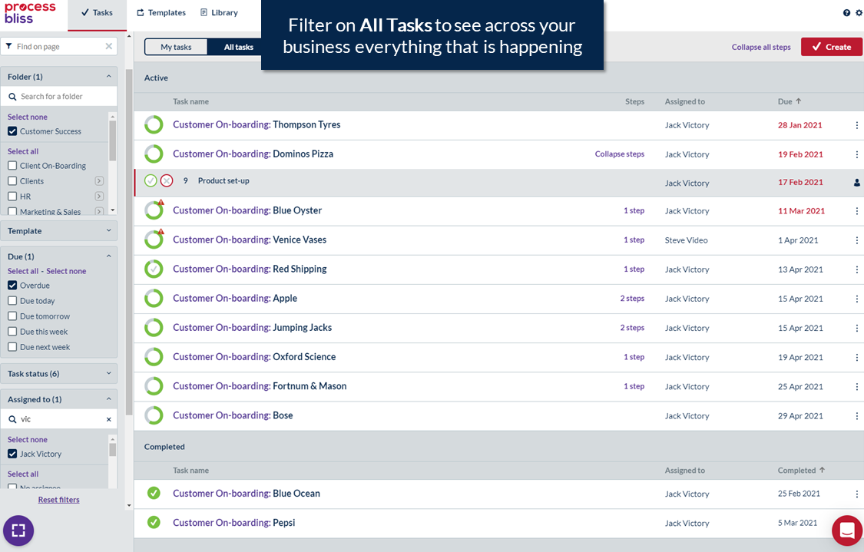
Task: Enable the Due today filter
Action: pyautogui.click(x=12, y=301)
